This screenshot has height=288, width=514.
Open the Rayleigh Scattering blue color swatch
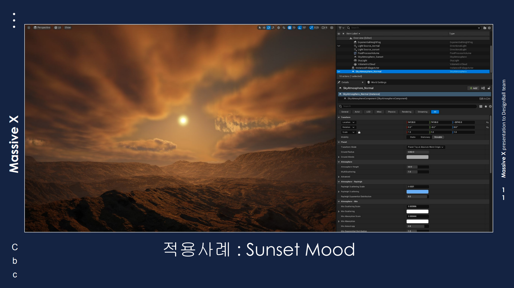417,192
